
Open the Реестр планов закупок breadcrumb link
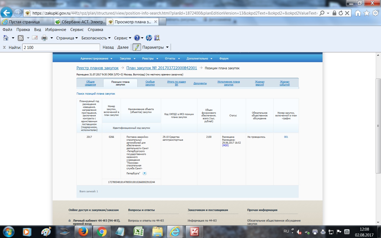(x=97, y=68)
